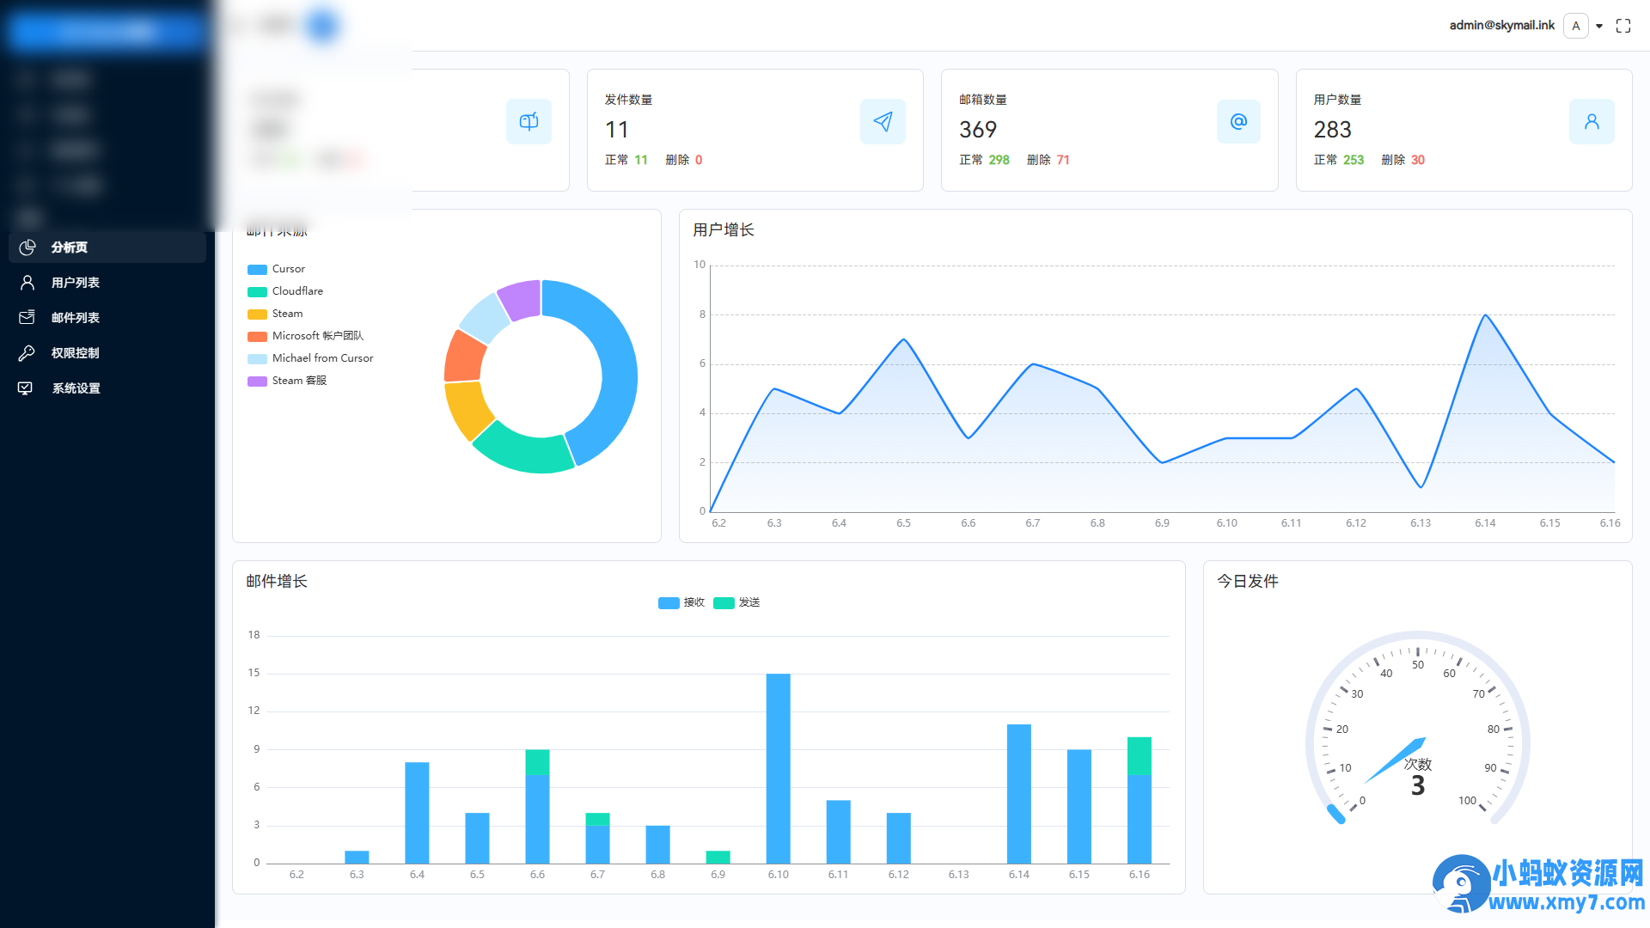Click the fullscreen icon at top right
Image resolution: width=1650 pixels, height=928 pixels.
[1623, 26]
